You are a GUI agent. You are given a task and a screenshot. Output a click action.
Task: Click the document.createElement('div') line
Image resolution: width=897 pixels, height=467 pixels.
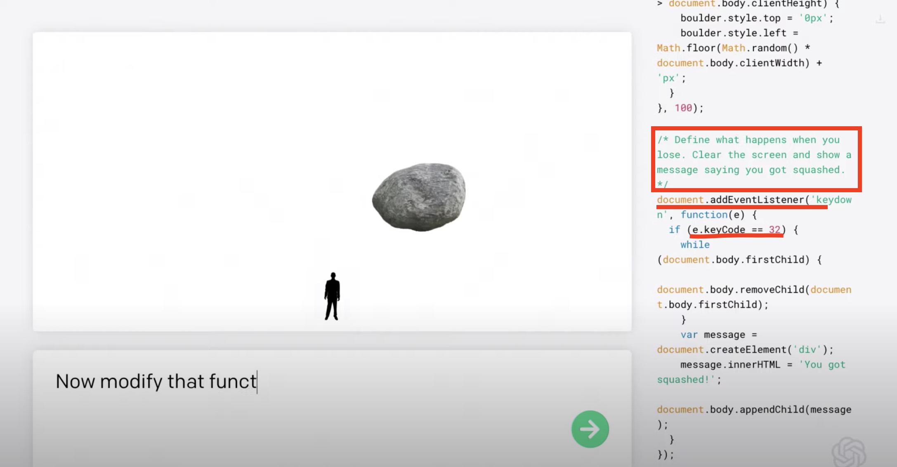745,350
